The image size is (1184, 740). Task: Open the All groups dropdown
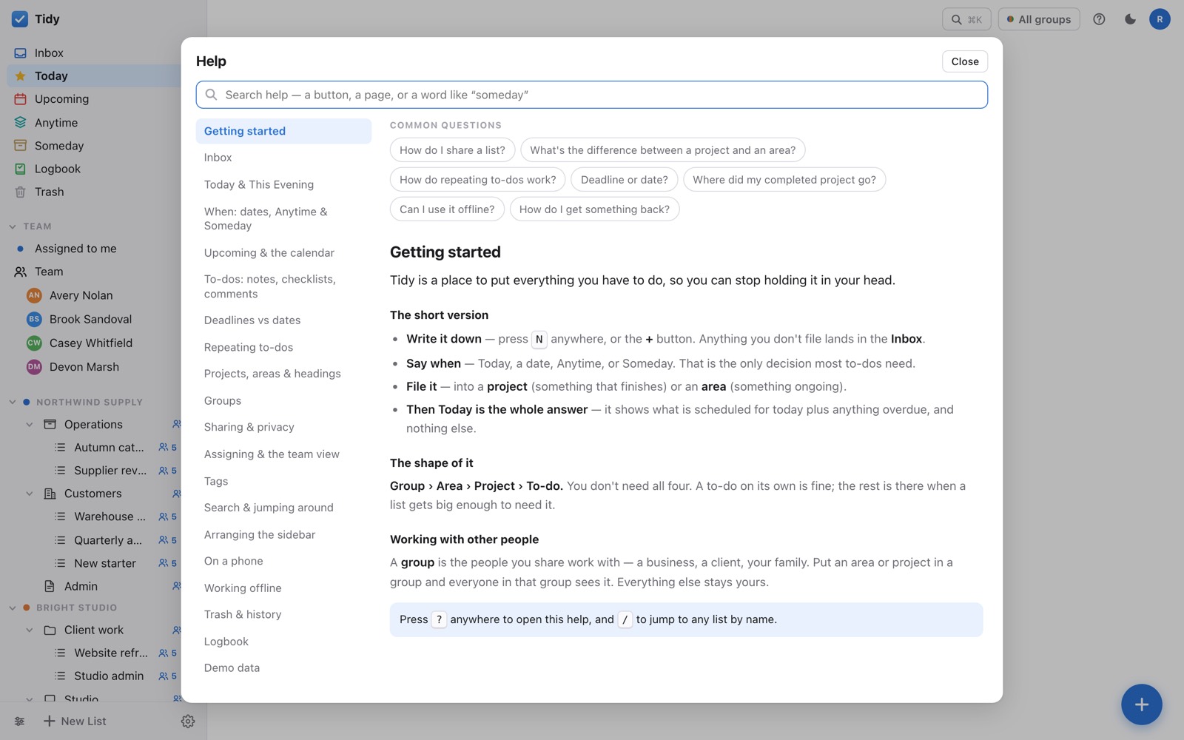(x=1039, y=19)
